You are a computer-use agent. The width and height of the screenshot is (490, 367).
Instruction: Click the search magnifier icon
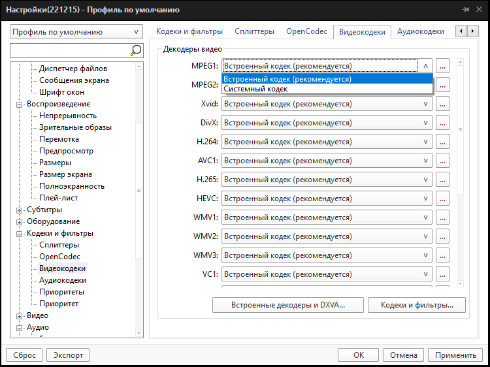[x=135, y=50]
